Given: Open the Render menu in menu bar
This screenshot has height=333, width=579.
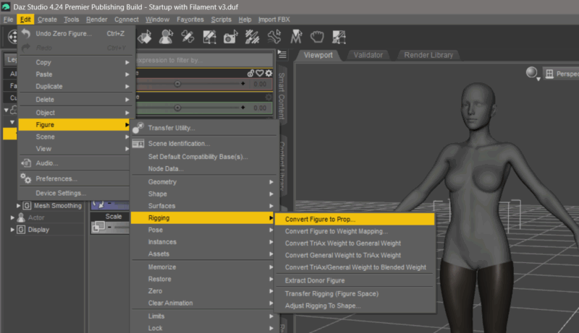Looking at the screenshot, I should point(97,20).
